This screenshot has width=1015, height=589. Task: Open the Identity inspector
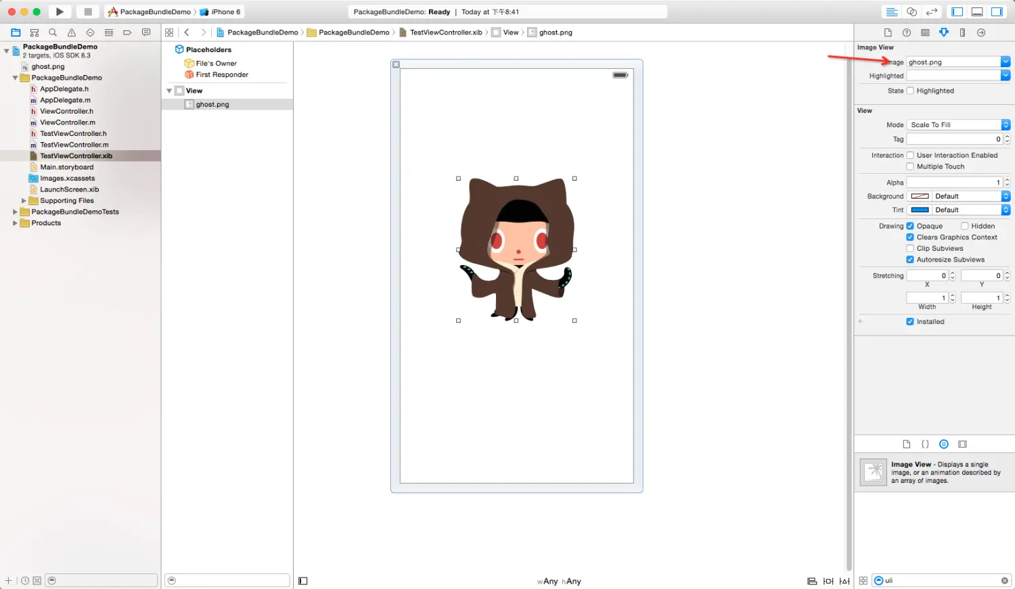click(925, 32)
